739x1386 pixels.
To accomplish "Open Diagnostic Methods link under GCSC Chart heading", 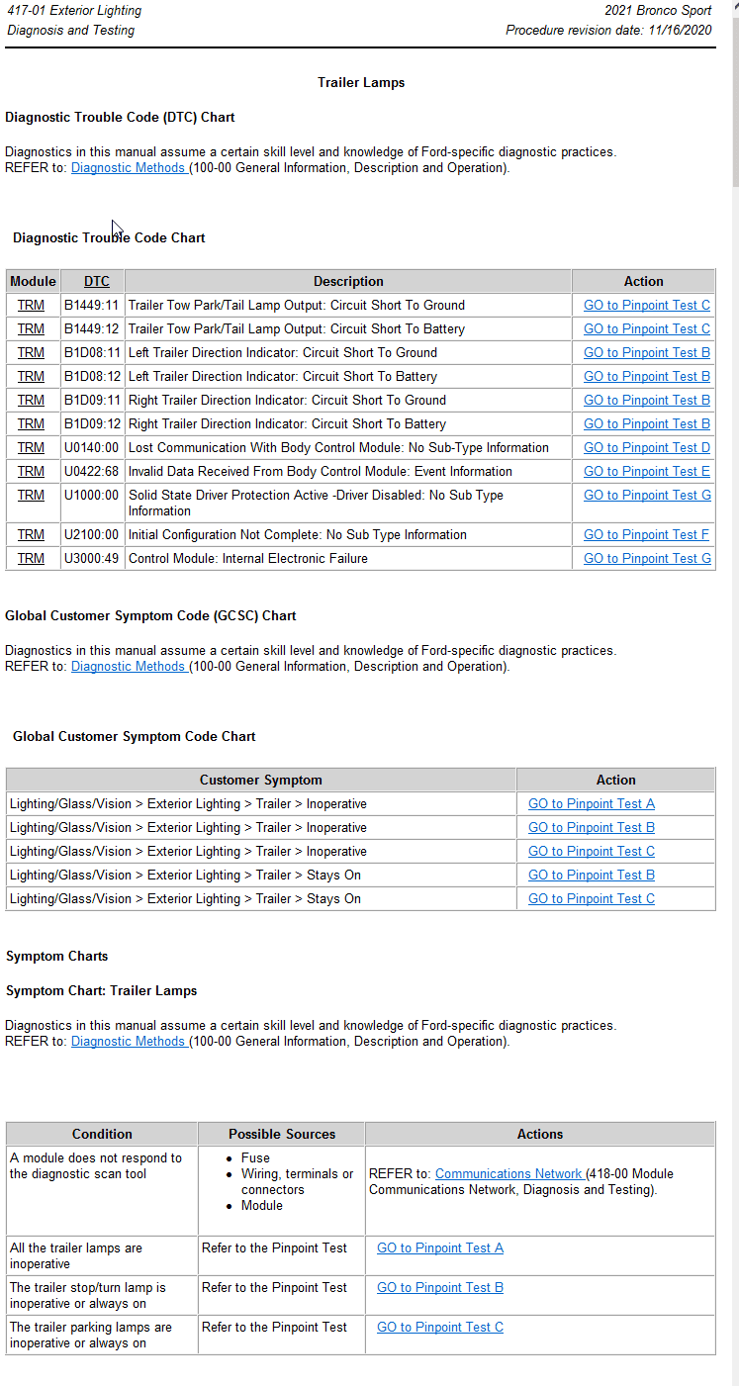I will pos(128,667).
